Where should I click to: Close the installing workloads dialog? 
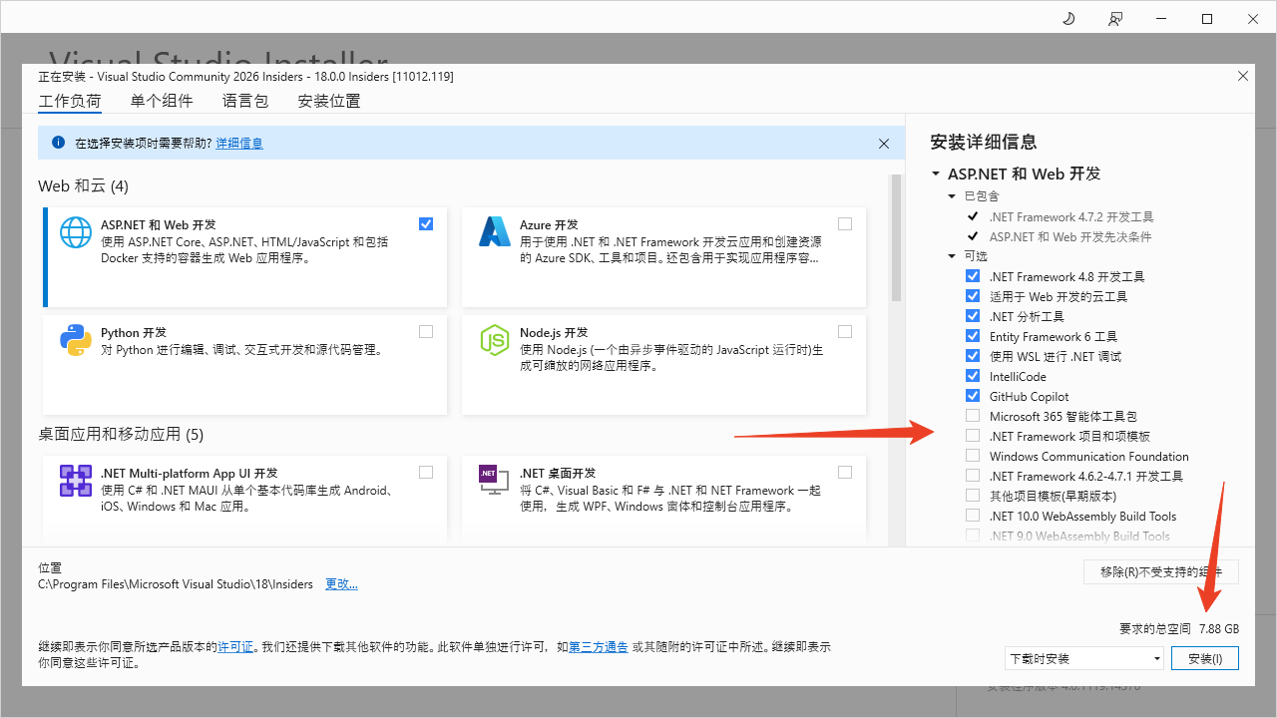pos(1242,76)
